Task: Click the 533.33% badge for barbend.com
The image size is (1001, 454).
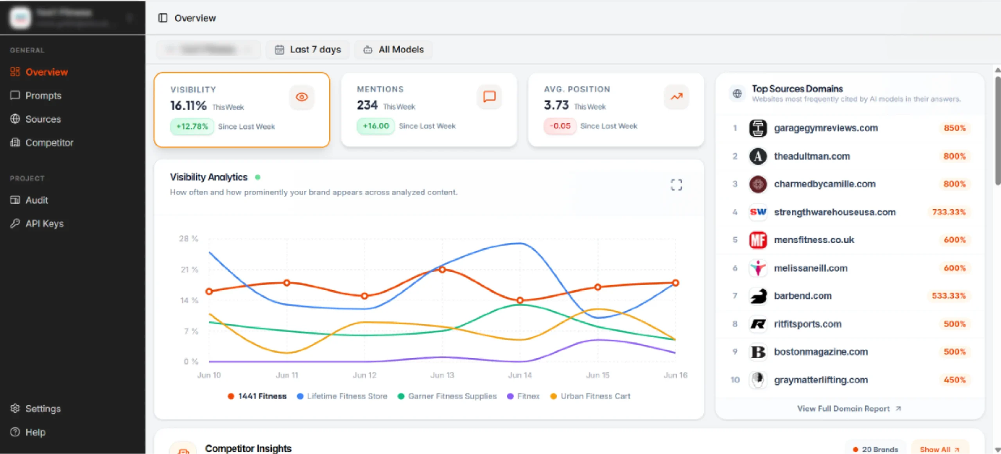Action: tap(949, 296)
